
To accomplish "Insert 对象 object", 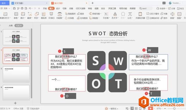I will 164,14.
